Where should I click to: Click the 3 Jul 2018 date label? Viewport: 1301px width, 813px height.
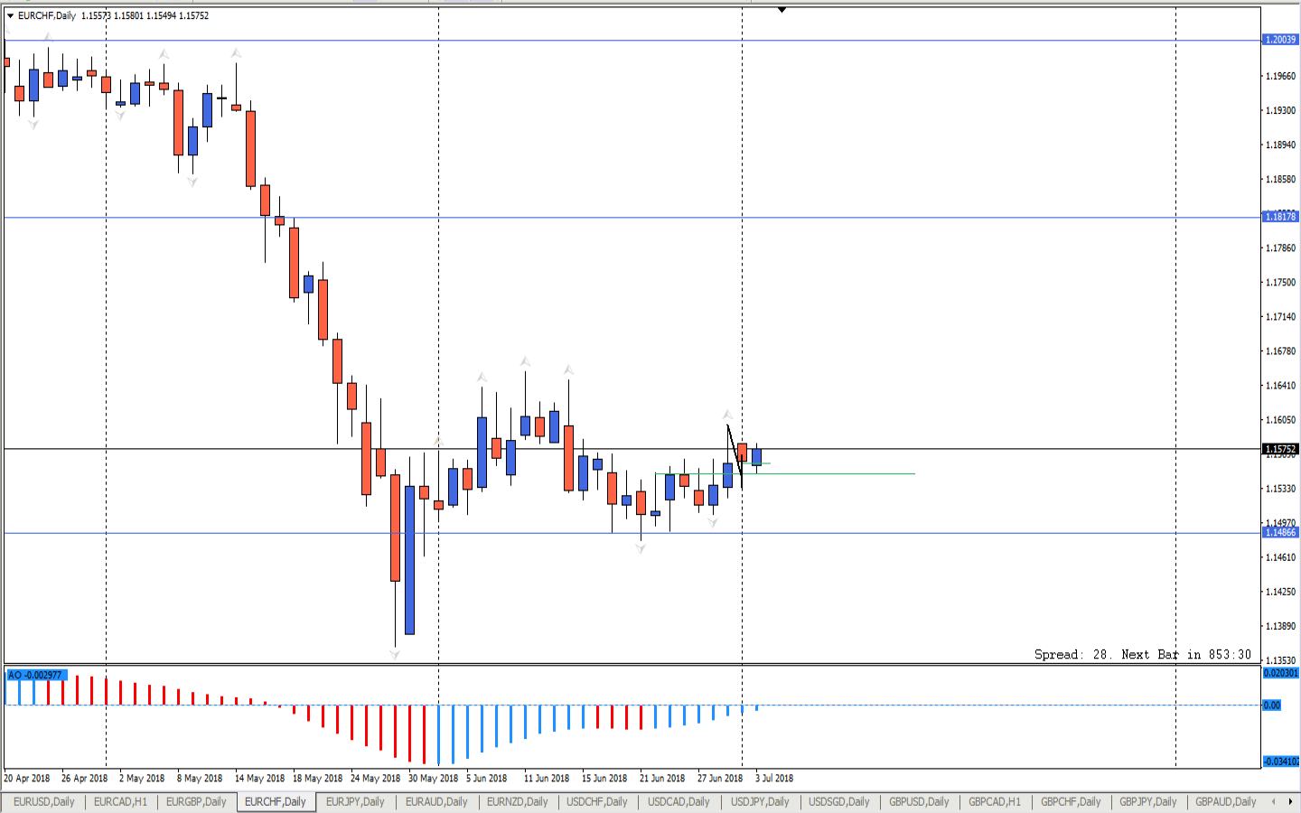coord(774,778)
